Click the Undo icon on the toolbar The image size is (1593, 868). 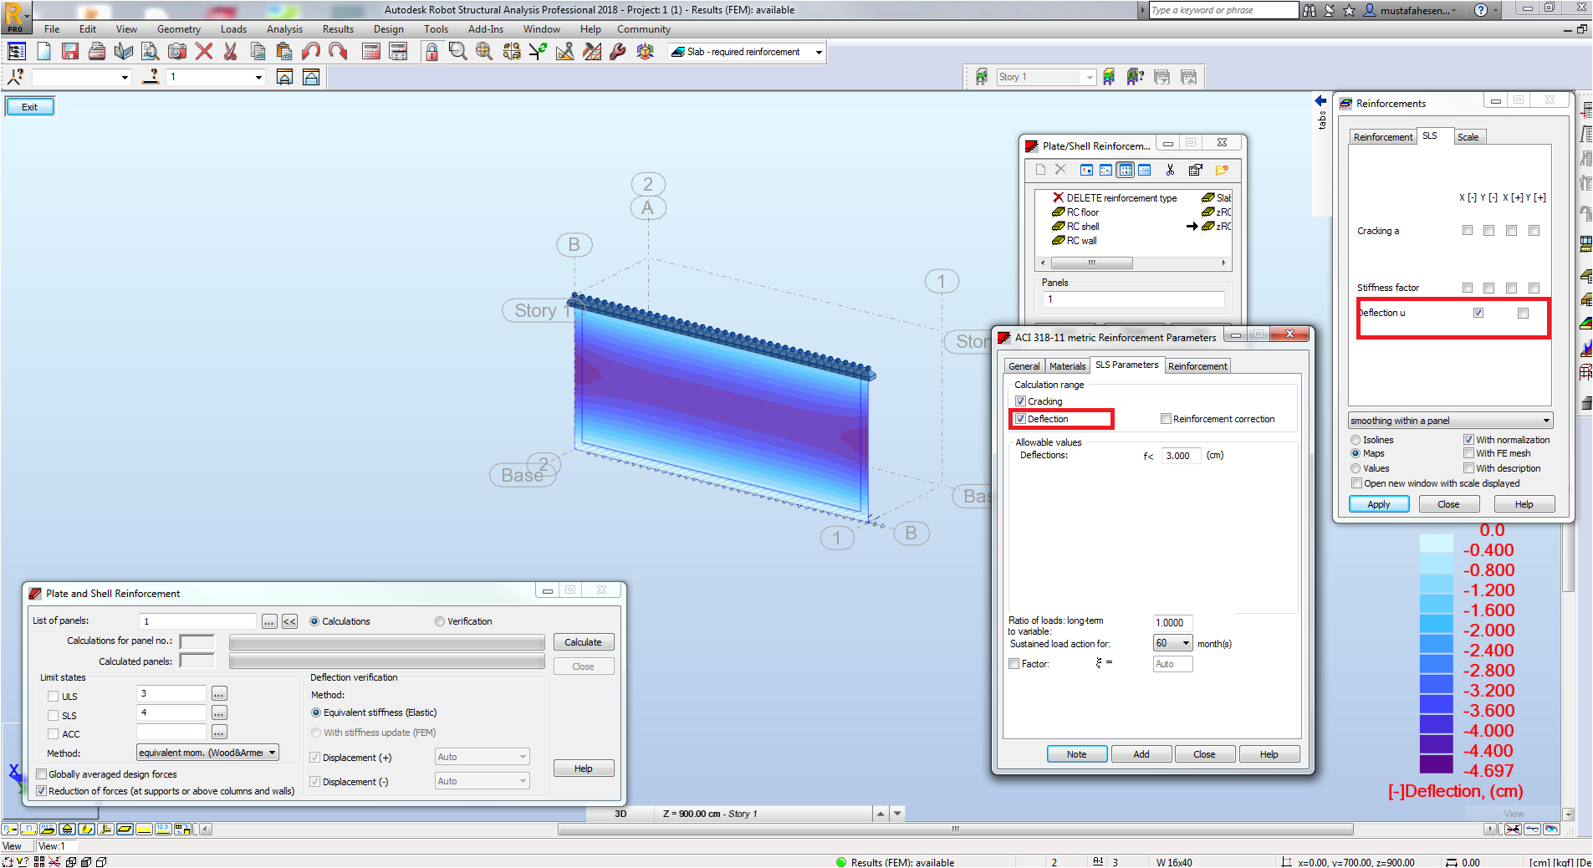(x=309, y=51)
